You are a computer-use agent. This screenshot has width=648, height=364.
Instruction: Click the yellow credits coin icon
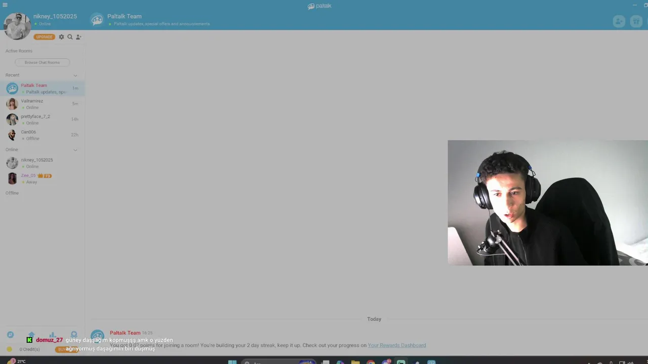9,349
